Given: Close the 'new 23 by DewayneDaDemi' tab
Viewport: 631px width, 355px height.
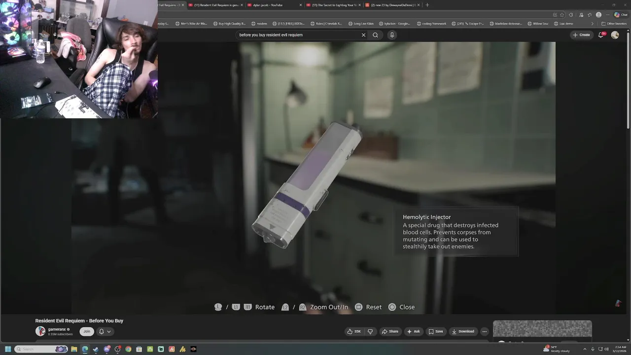Looking at the screenshot, I should pyautogui.click(x=419, y=5).
